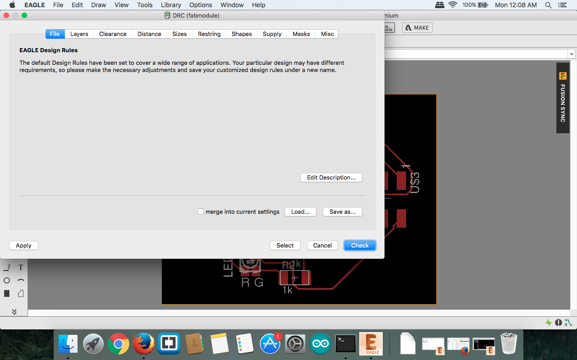Image resolution: width=577 pixels, height=360 pixels.
Task: Open Brackets editor from the Dock
Action: point(169,344)
